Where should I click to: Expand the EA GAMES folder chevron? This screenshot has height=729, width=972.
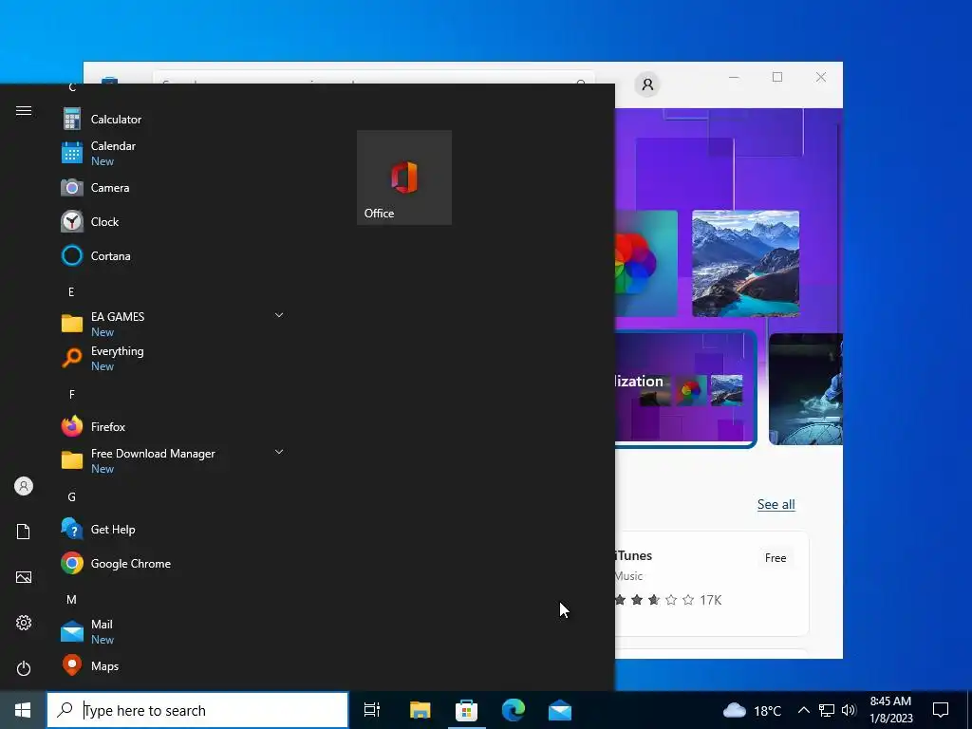[x=279, y=315]
